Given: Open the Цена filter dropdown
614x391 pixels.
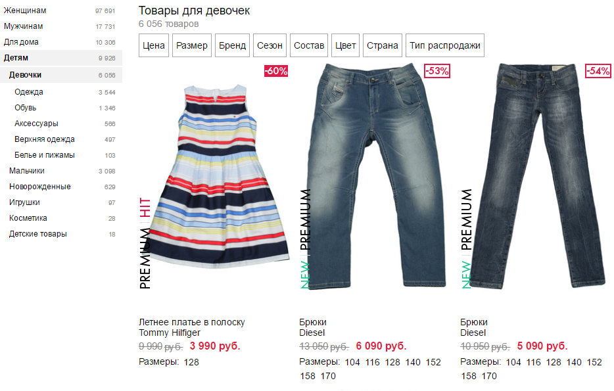Looking at the screenshot, I should click(x=154, y=45).
